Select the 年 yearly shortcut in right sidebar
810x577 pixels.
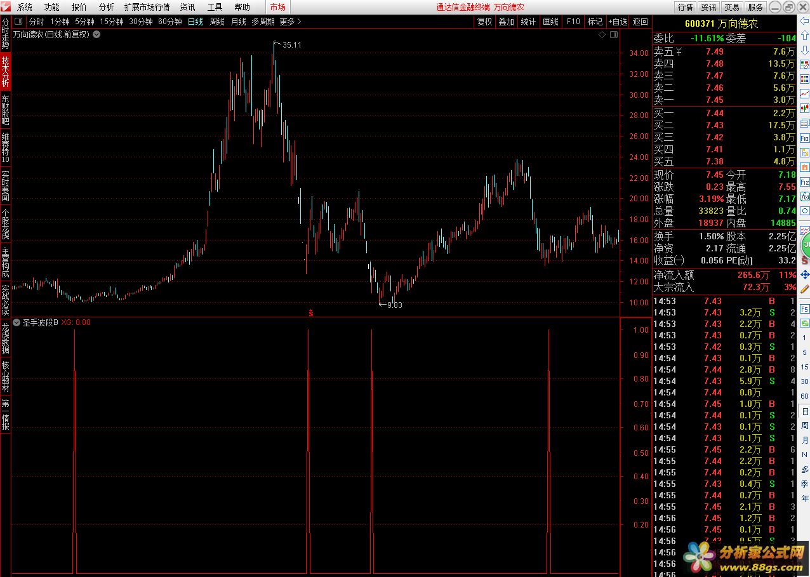[804, 498]
